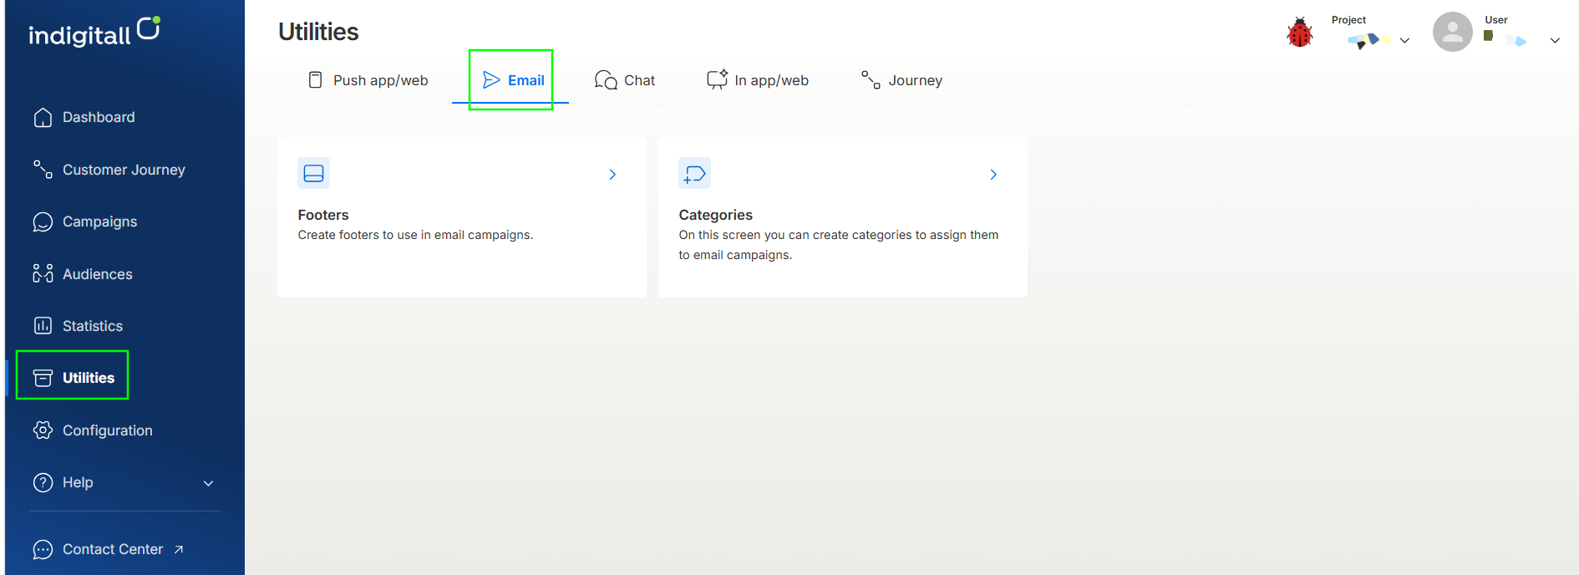Click the Categories card title

click(x=715, y=215)
